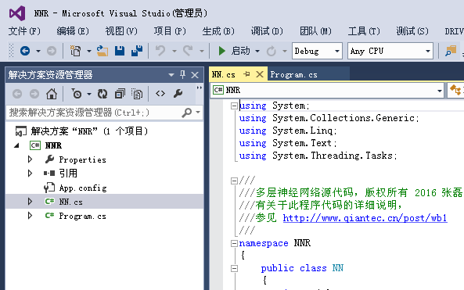
Task: Open the 工具(T) menu
Action: (364, 31)
